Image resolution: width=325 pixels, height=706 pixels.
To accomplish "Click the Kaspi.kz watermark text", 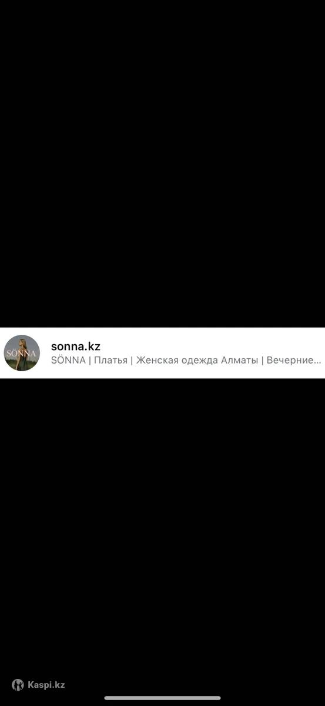I will point(46,685).
